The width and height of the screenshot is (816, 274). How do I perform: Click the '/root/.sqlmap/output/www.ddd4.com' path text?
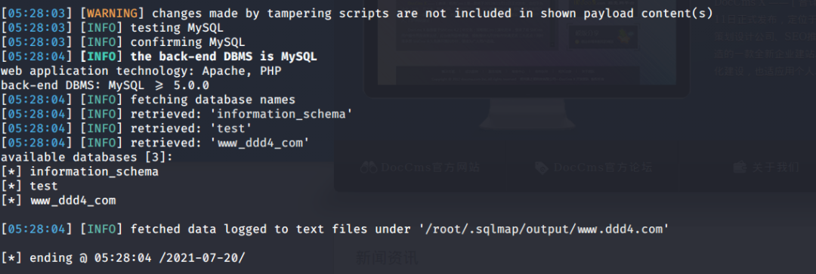(543, 229)
